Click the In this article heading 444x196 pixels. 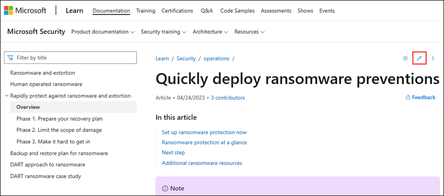click(x=176, y=117)
